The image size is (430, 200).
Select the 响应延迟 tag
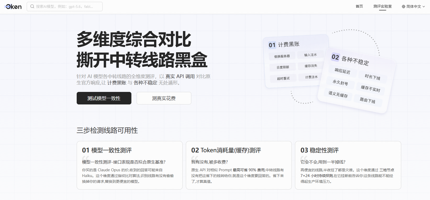coord(342,71)
